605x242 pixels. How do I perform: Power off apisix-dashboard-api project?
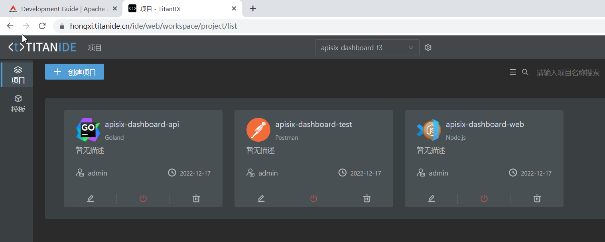pyautogui.click(x=143, y=198)
